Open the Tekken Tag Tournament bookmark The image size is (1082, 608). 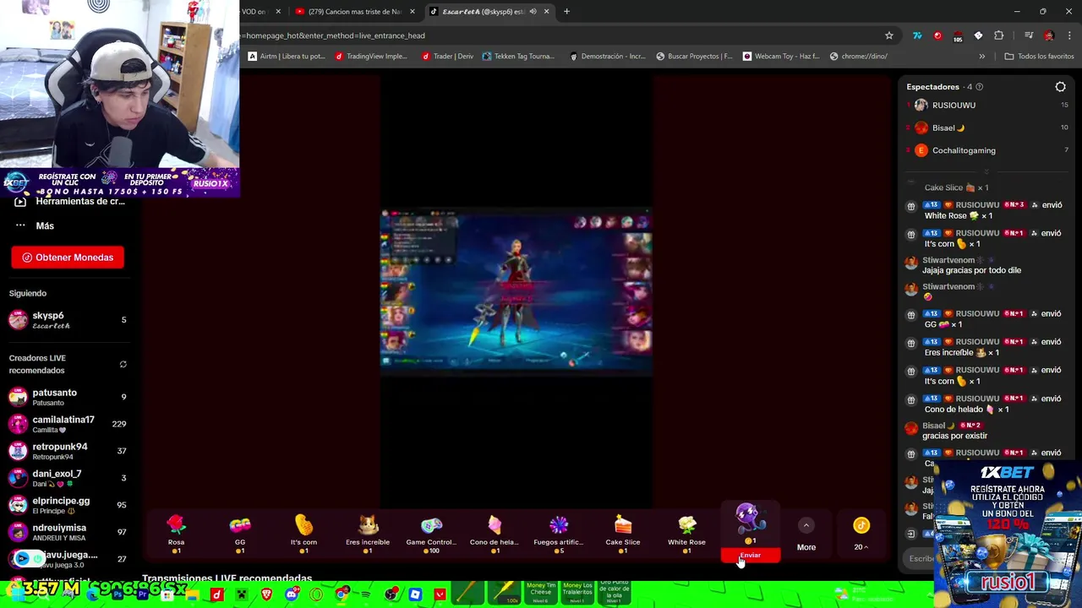pos(518,57)
